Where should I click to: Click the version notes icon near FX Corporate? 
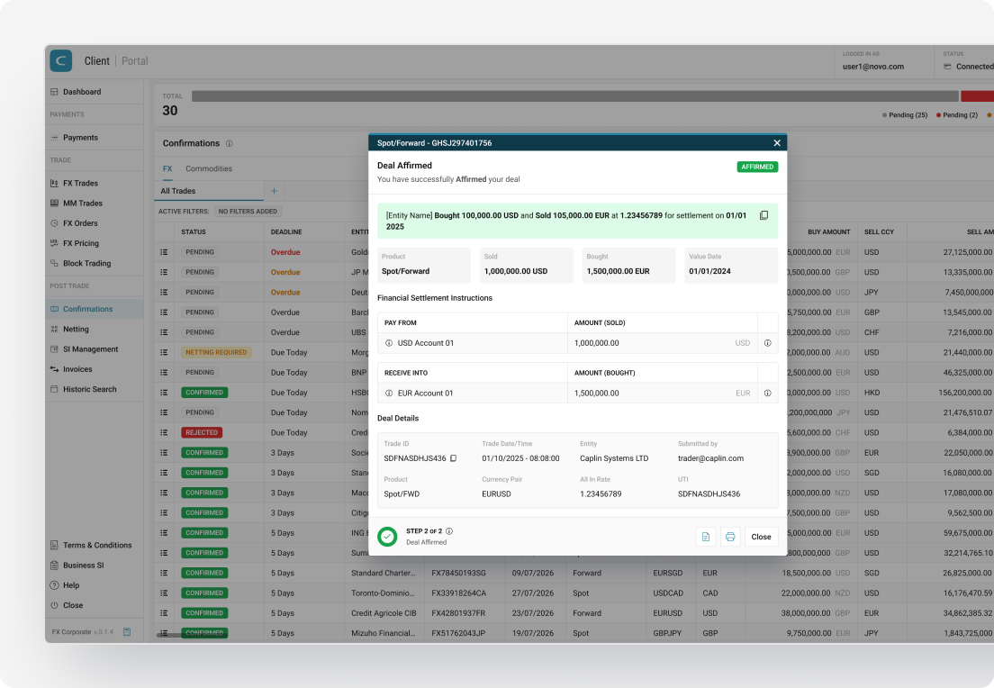(127, 632)
